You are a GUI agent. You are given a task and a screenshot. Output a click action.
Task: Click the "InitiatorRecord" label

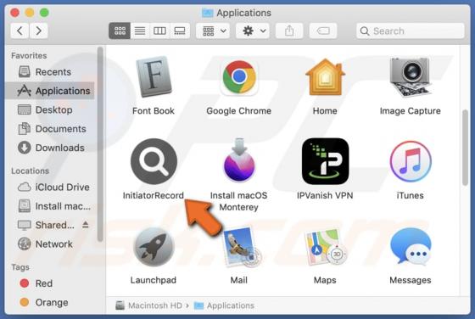tap(154, 195)
